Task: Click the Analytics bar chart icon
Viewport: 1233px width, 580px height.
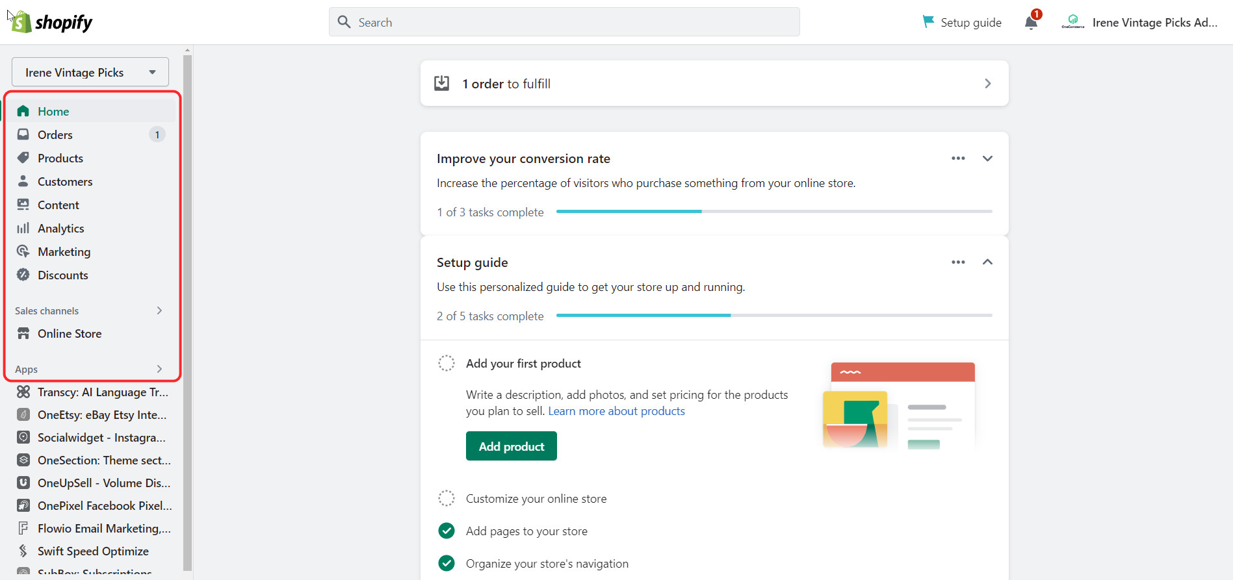Action: [x=23, y=228]
